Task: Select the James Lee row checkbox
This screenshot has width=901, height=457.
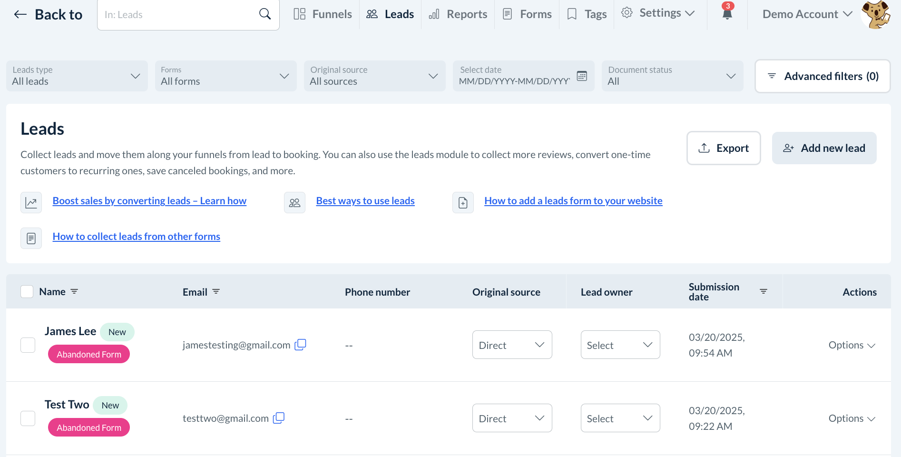Action: pyautogui.click(x=28, y=345)
